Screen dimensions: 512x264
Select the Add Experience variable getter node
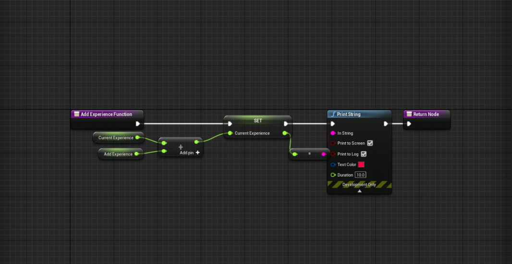(121, 154)
